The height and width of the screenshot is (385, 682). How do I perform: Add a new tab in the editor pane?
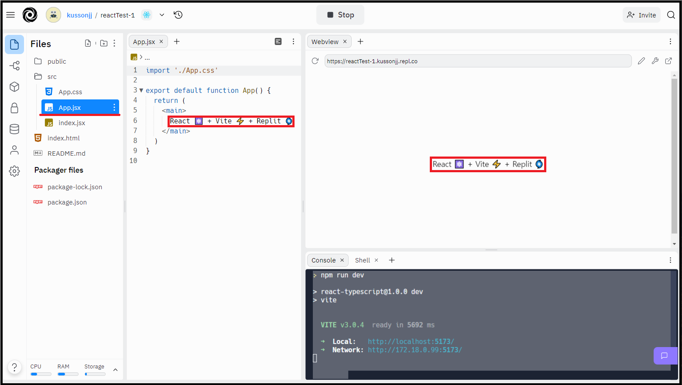click(x=177, y=41)
